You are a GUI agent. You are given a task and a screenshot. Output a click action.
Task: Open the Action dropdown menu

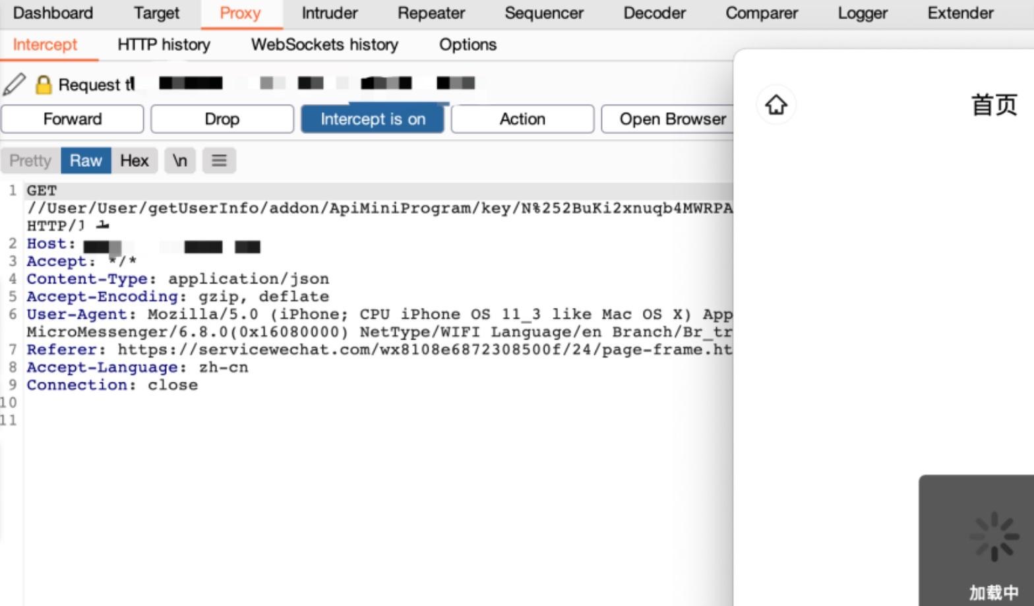(x=522, y=119)
